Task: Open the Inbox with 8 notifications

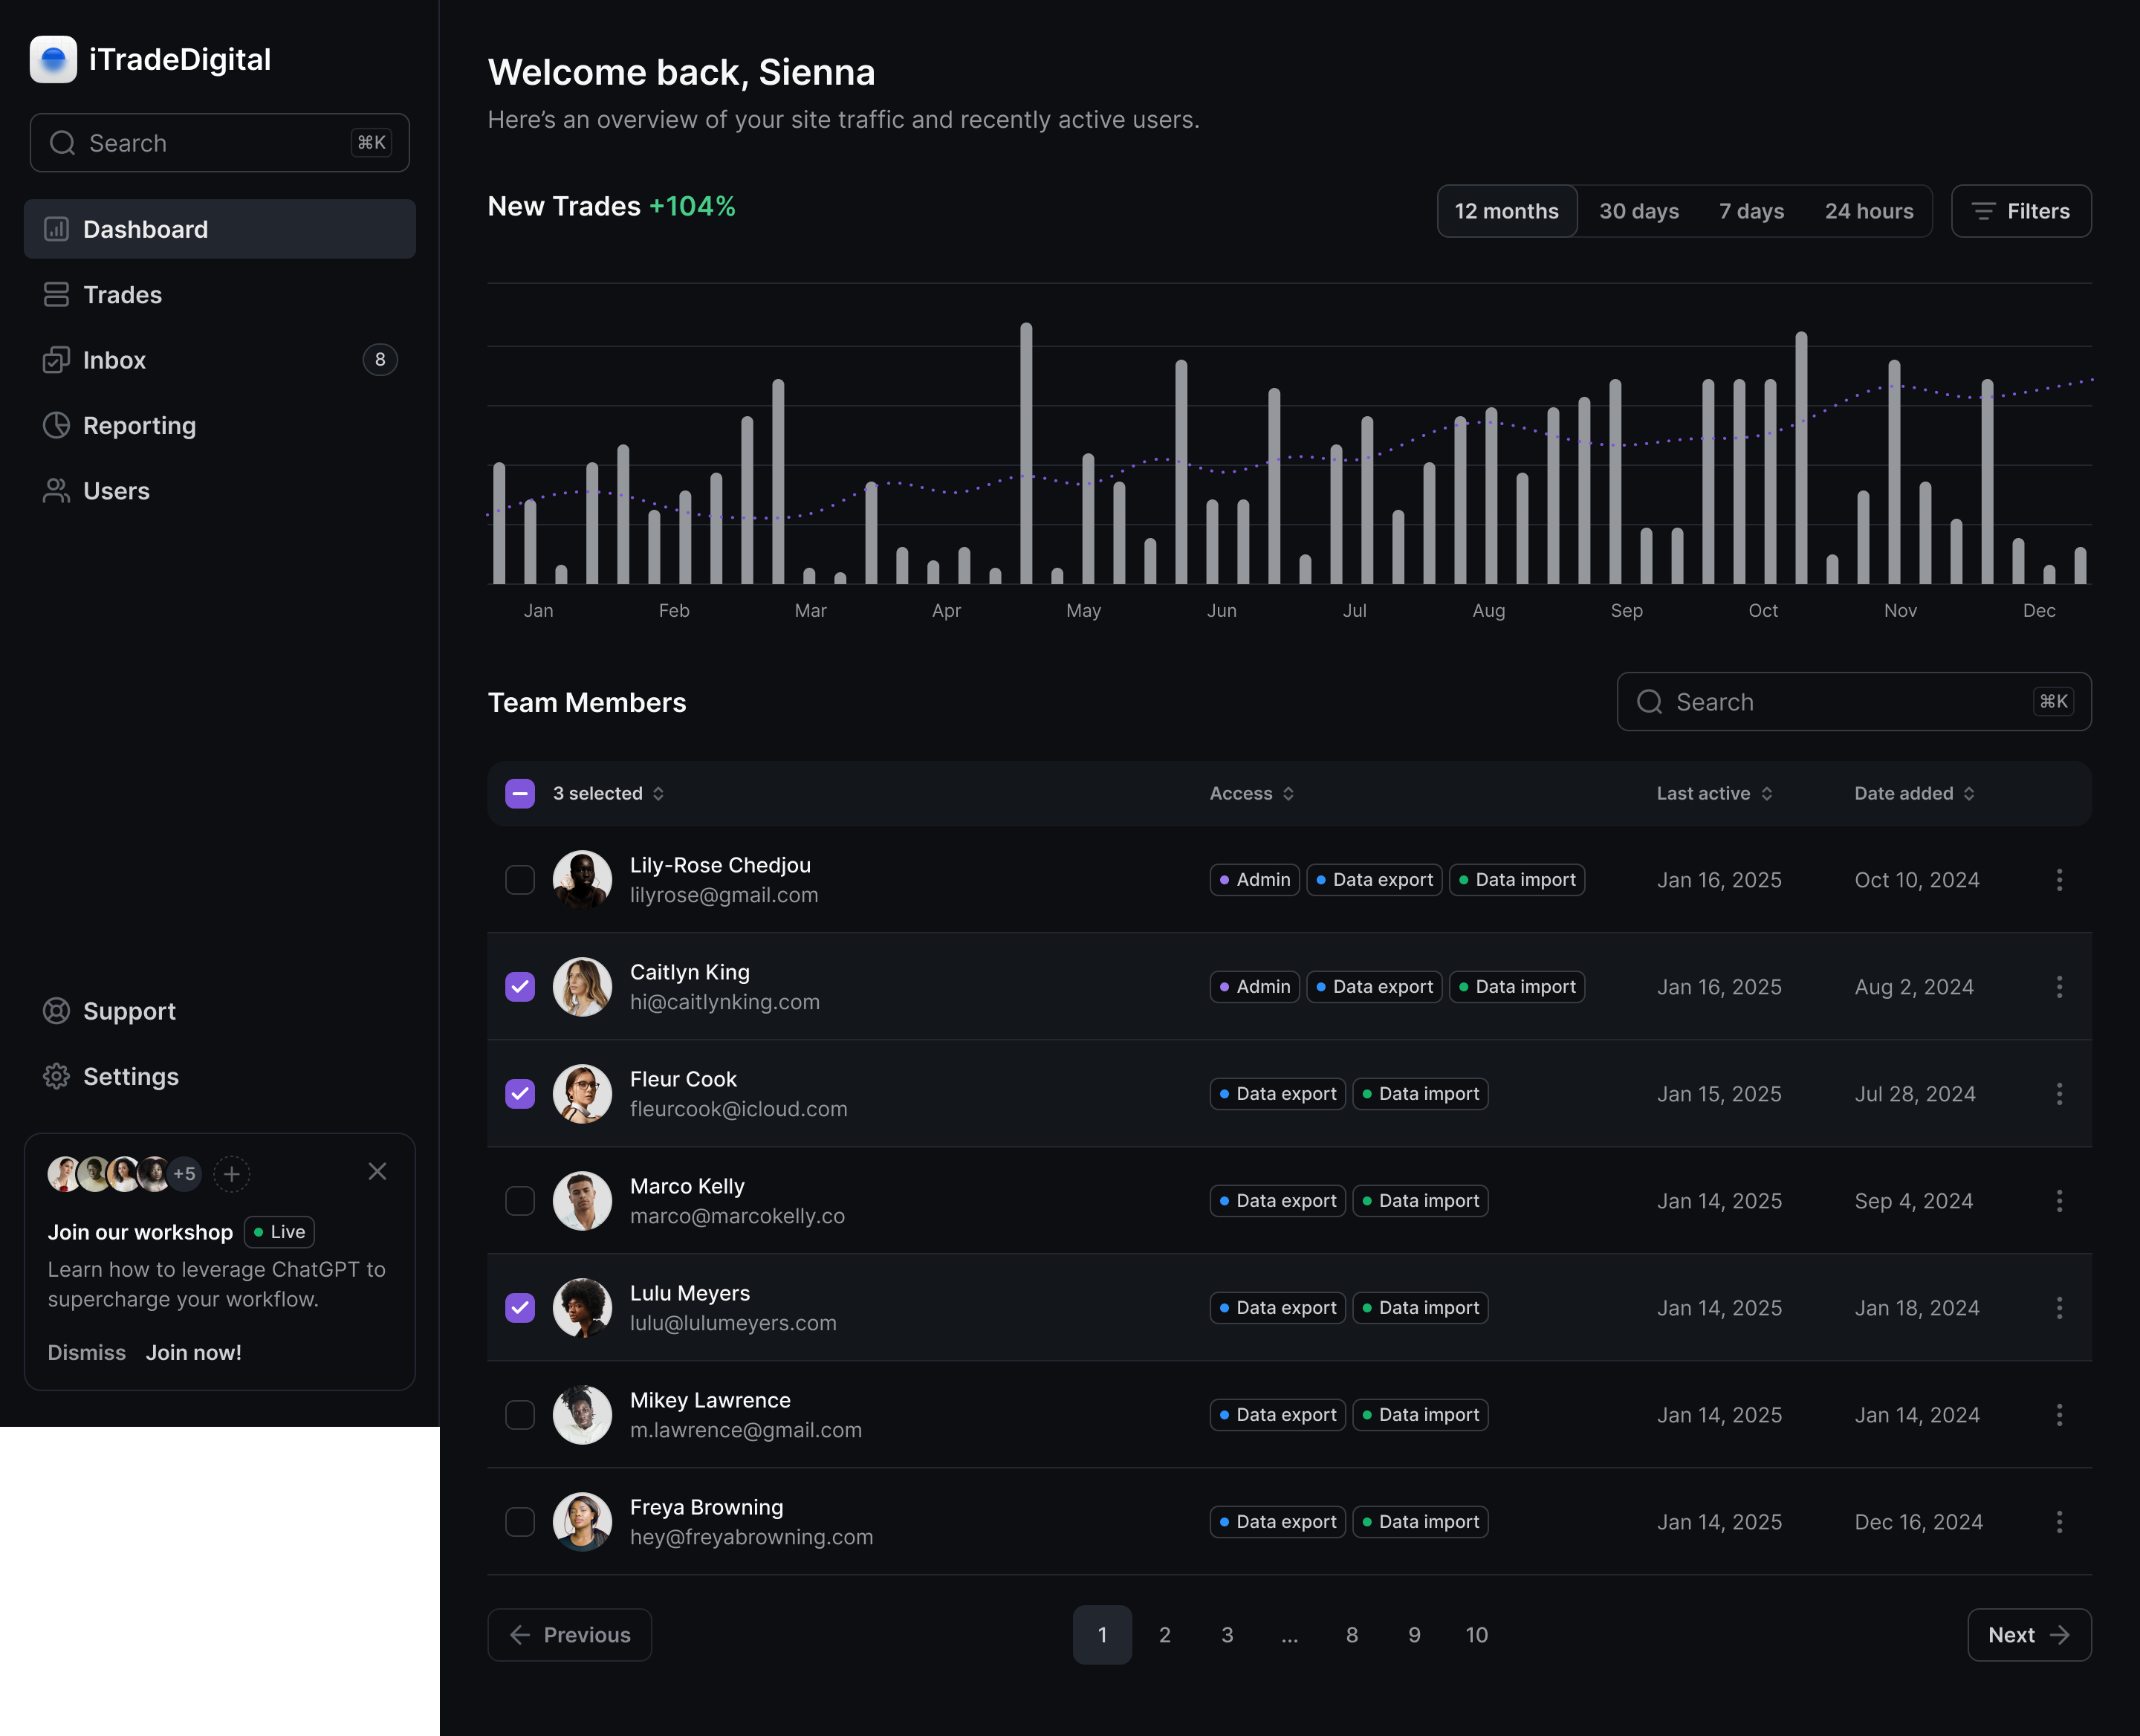Action: [x=113, y=360]
